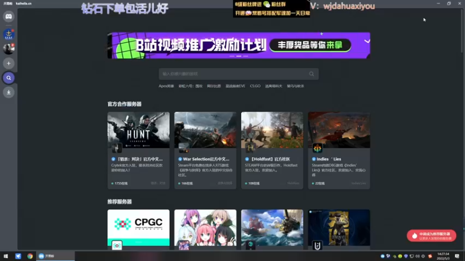This screenshot has width=465, height=261.
Task: Click the Hunt server small avatar icon
Action: click(117, 148)
